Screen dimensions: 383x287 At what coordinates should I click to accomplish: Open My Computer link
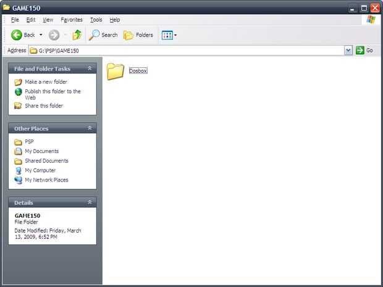tap(40, 170)
